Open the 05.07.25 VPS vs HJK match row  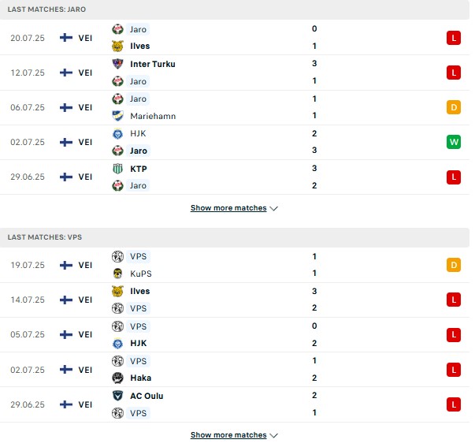tap(235, 335)
